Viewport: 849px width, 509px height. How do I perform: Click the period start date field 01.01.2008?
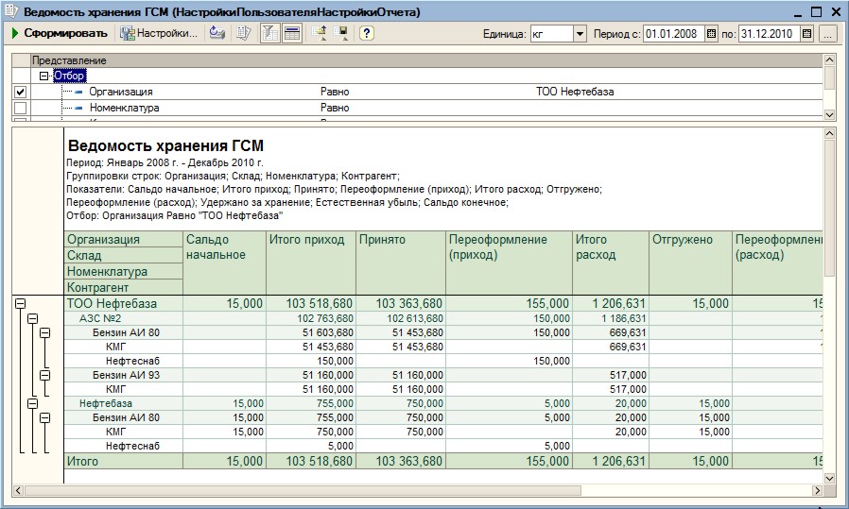pyautogui.click(x=673, y=34)
